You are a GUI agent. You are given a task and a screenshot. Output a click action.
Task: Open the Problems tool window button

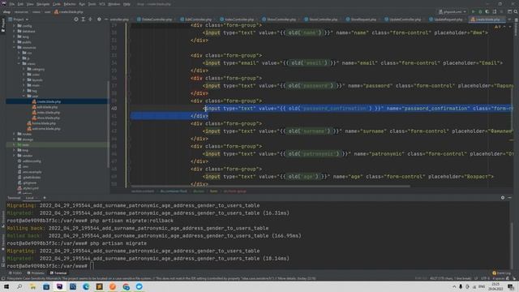pyautogui.click(x=36, y=273)
